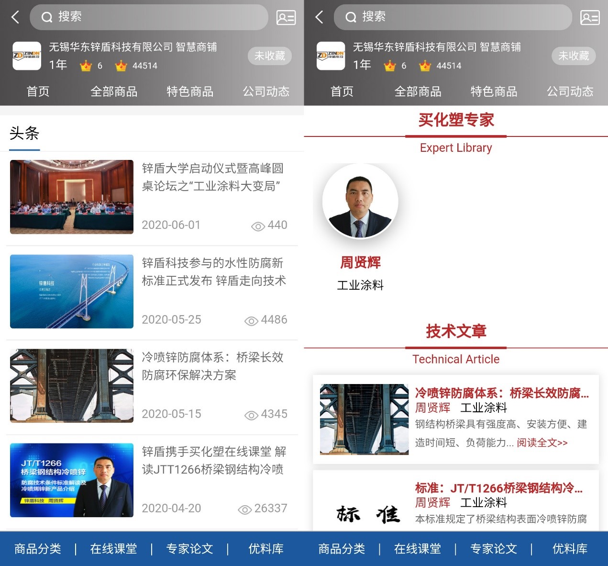
Task: Tap the 技术文章 section heading
Action: 456,331
